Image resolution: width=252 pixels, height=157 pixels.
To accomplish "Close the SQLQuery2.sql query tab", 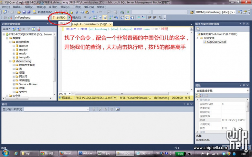I will point(110,24).
